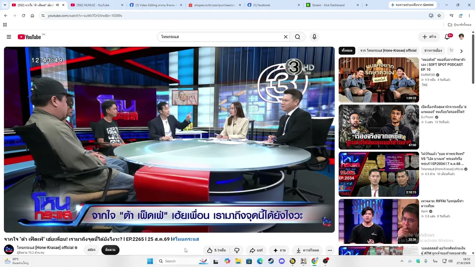Open the KARNFOEI channel name
475x267 pixels.
click(x=428, y=75)
